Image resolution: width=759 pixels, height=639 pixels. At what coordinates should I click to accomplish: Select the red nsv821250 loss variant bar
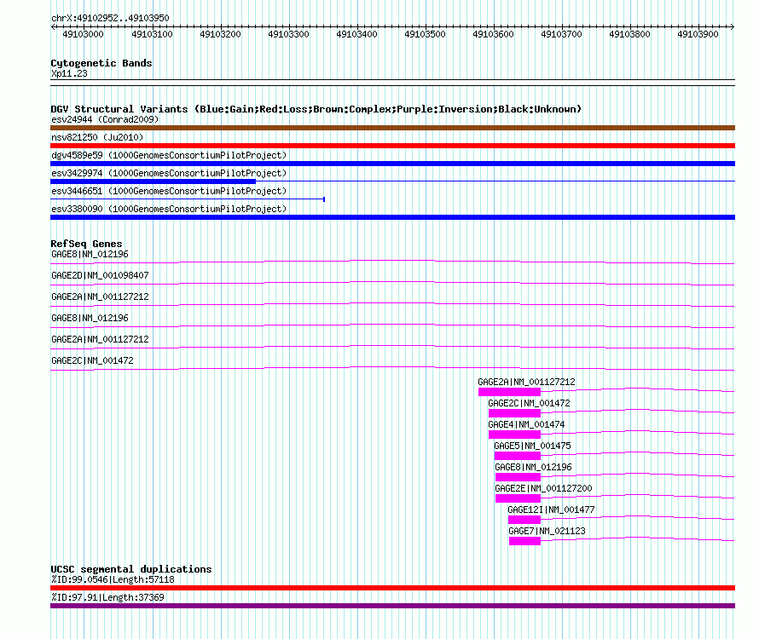pos(392,146)
